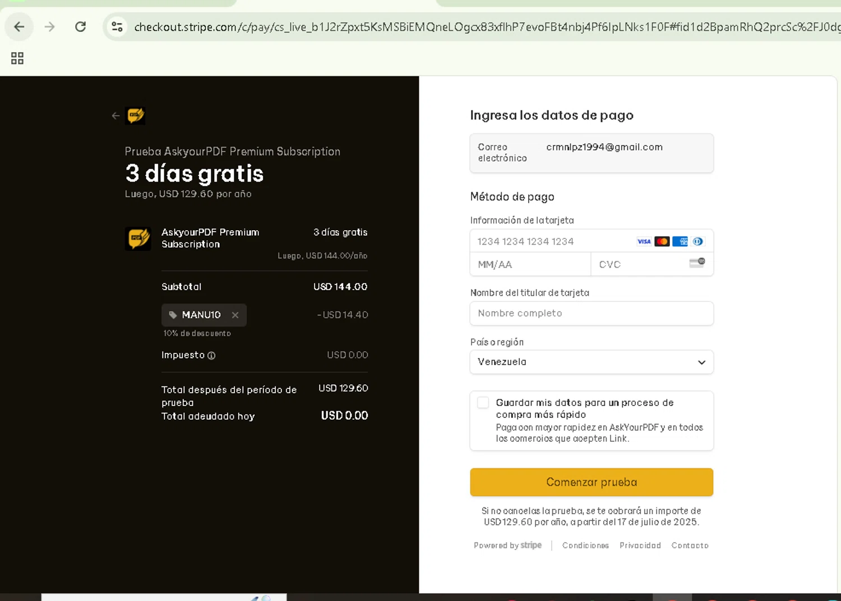Click the Visa card icon

click(644, 241)
